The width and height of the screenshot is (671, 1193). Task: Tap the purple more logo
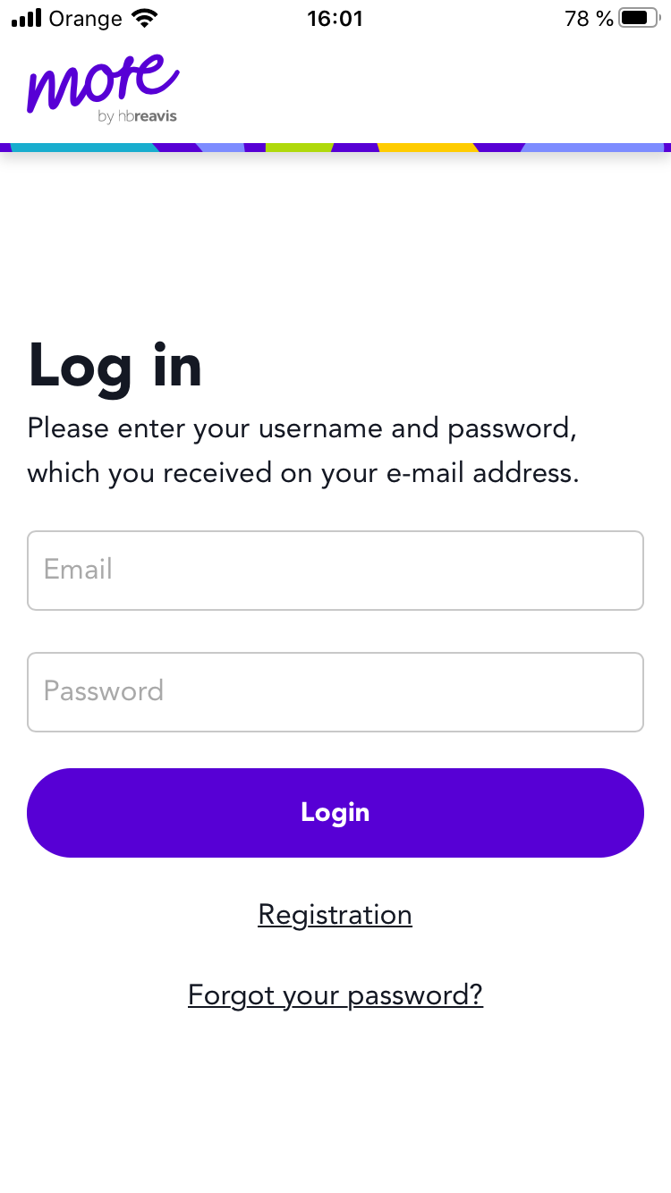pyautogui.click(x=103, y=82)
